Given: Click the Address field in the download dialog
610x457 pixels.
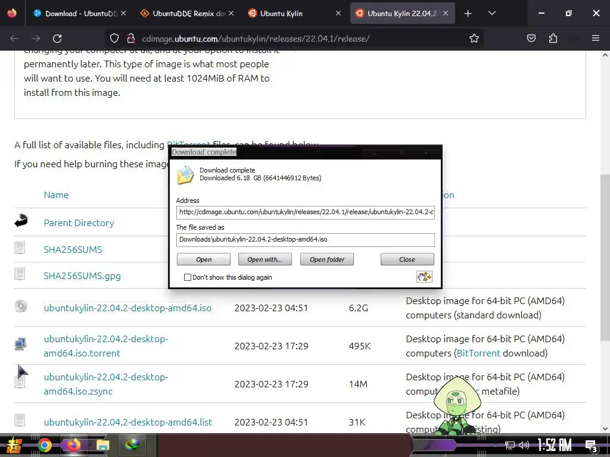Looking at the screenshot, I should click(x=306, y=212).
